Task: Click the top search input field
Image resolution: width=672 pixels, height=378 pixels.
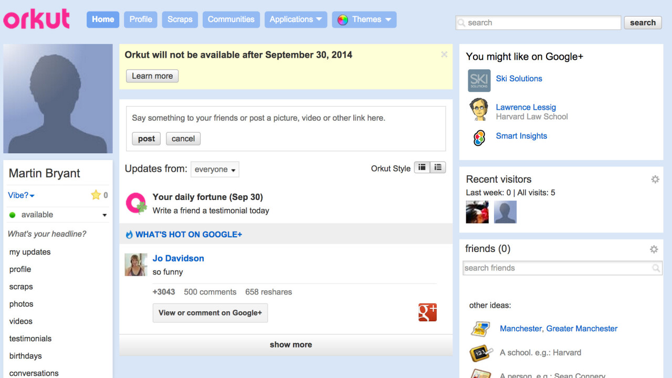Action: 538,23
